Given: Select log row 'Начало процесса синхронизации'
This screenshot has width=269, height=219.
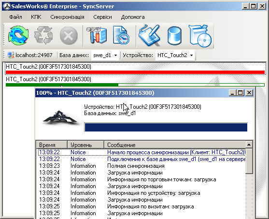Looking at the screenshot, I should (142, 152).
